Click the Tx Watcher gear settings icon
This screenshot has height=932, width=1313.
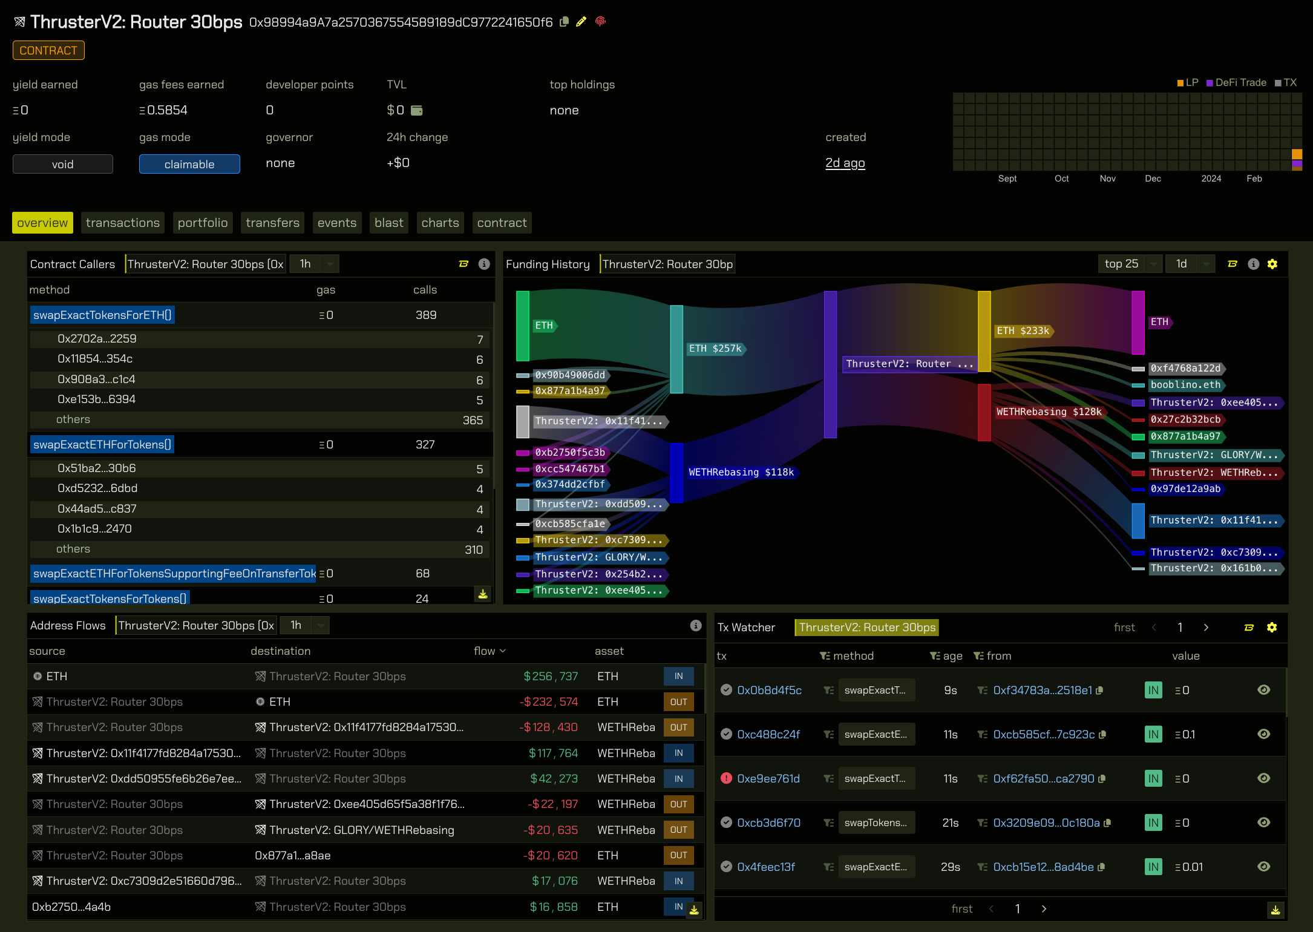coord(1272,628)
